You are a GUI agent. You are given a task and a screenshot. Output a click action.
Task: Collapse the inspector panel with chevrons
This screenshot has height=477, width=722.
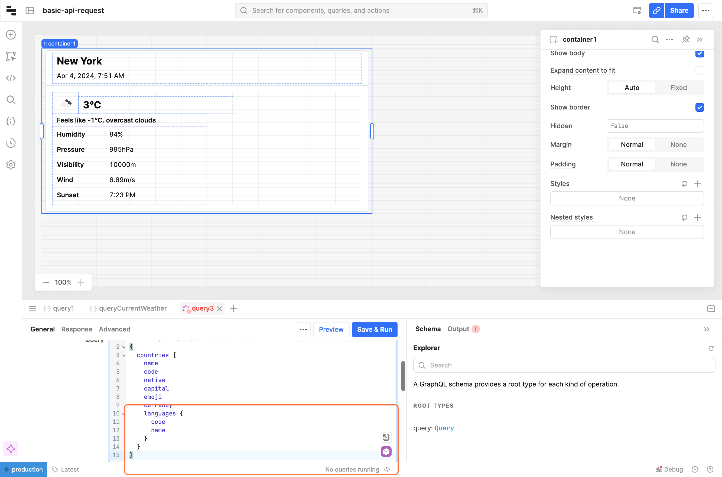pyautogui.click(x=700, y=40)
